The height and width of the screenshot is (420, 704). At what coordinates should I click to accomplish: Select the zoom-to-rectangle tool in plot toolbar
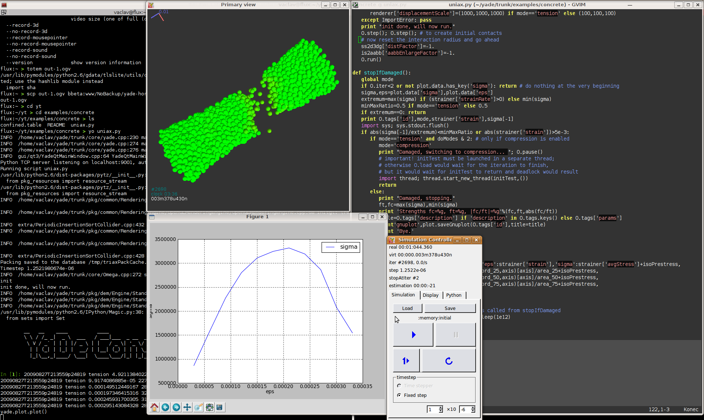[198, 408]
